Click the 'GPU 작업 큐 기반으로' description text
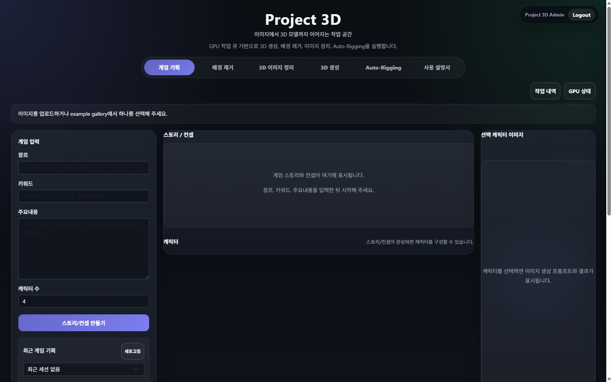 (x=303, y=46)
